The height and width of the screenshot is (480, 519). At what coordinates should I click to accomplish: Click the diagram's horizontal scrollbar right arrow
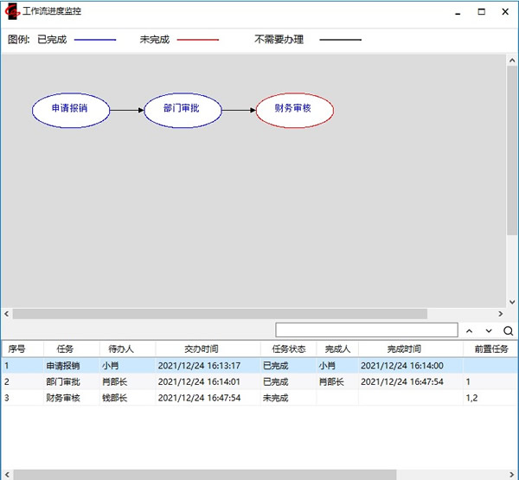500,313
